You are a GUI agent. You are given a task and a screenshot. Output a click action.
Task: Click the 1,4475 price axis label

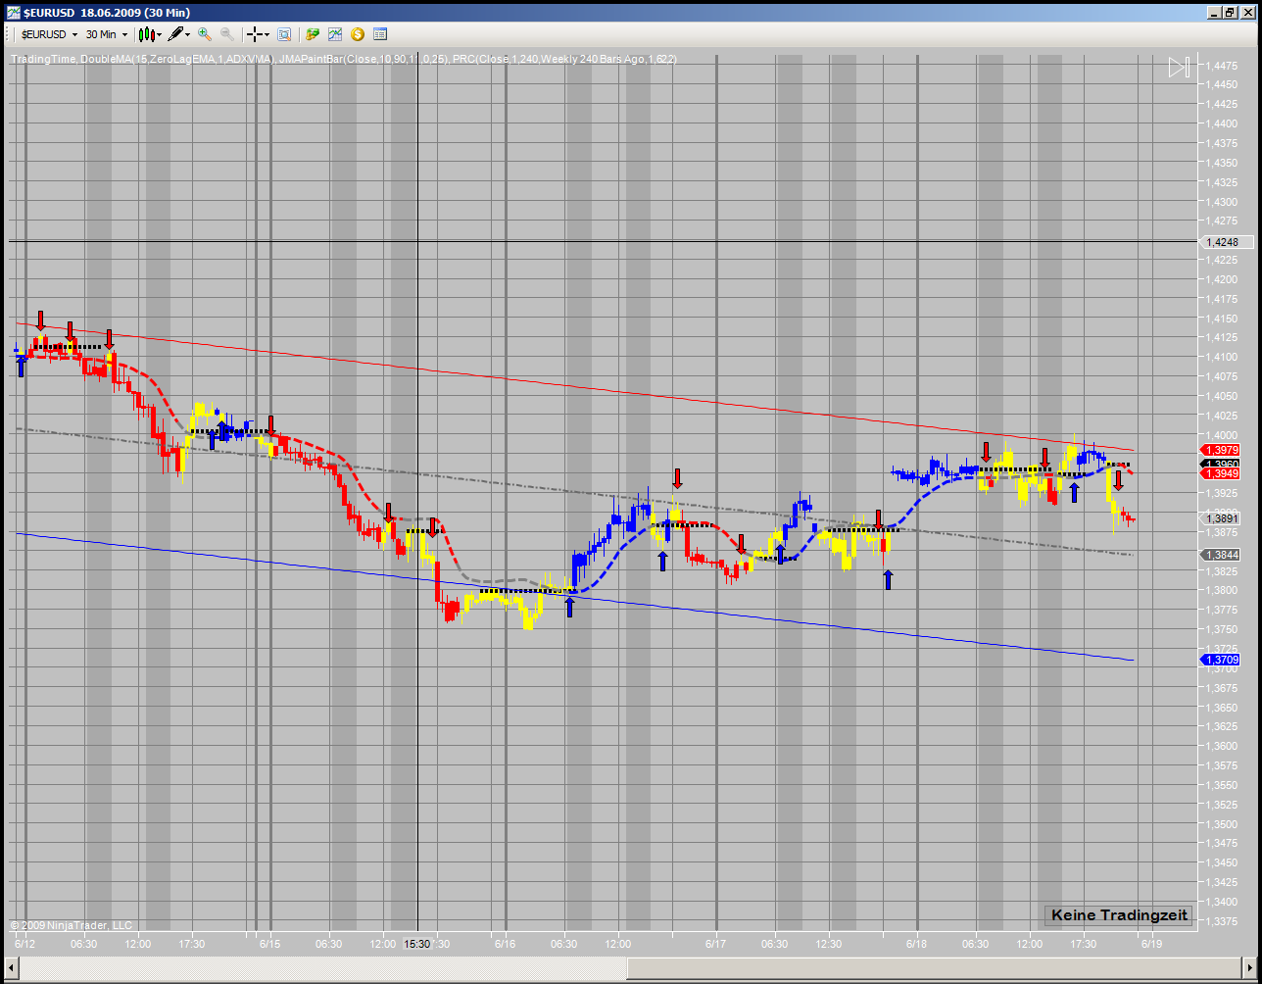click(1222, 66)
